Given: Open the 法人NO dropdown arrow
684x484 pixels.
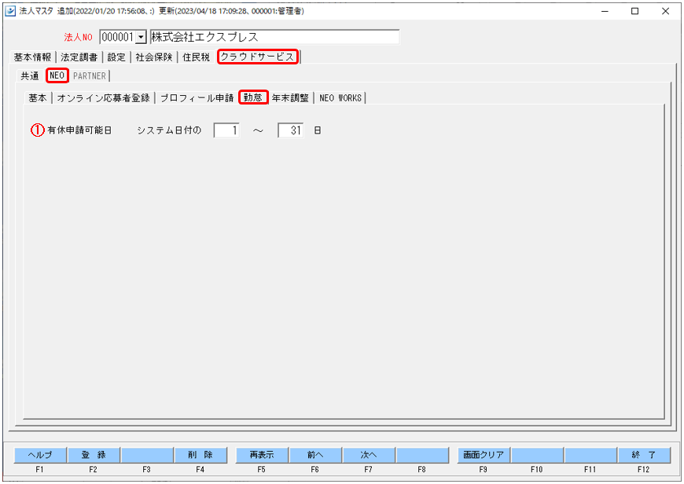Looking at the screenshot, I should point(141,38).
